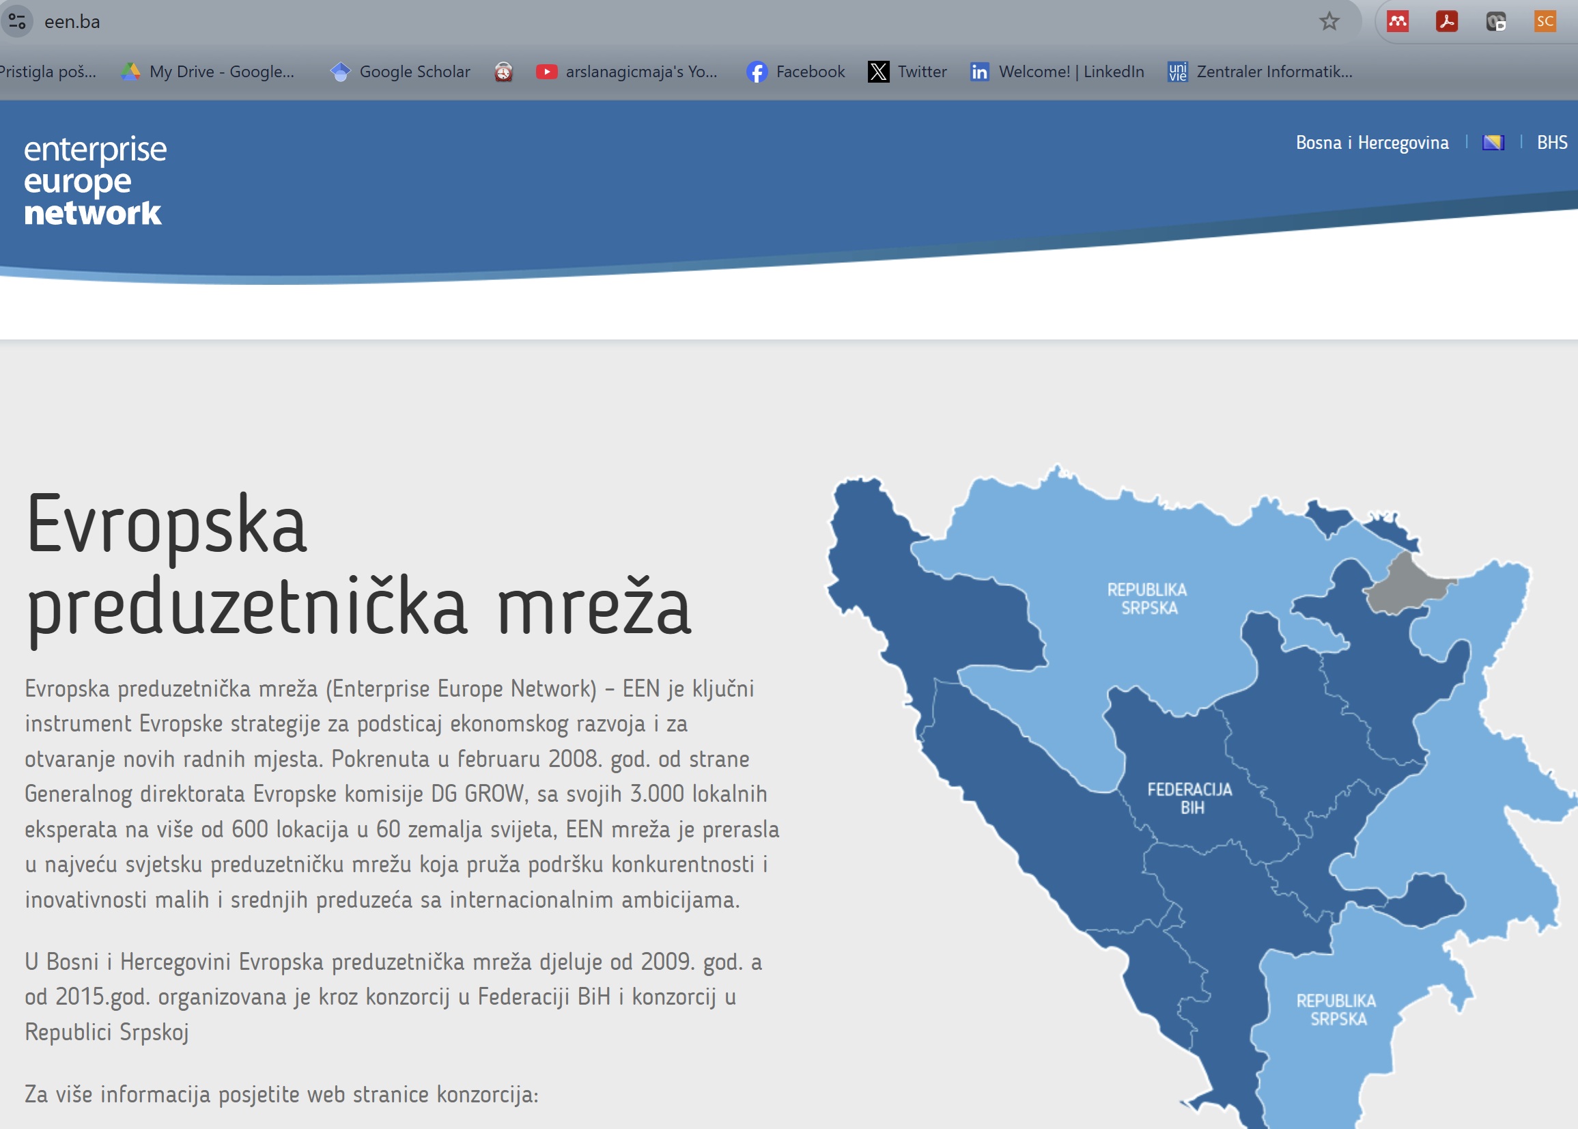Viewport: 1578px width, 1129px height.
Task: Open the Facebook bookmark
Action: coord(795,72)
